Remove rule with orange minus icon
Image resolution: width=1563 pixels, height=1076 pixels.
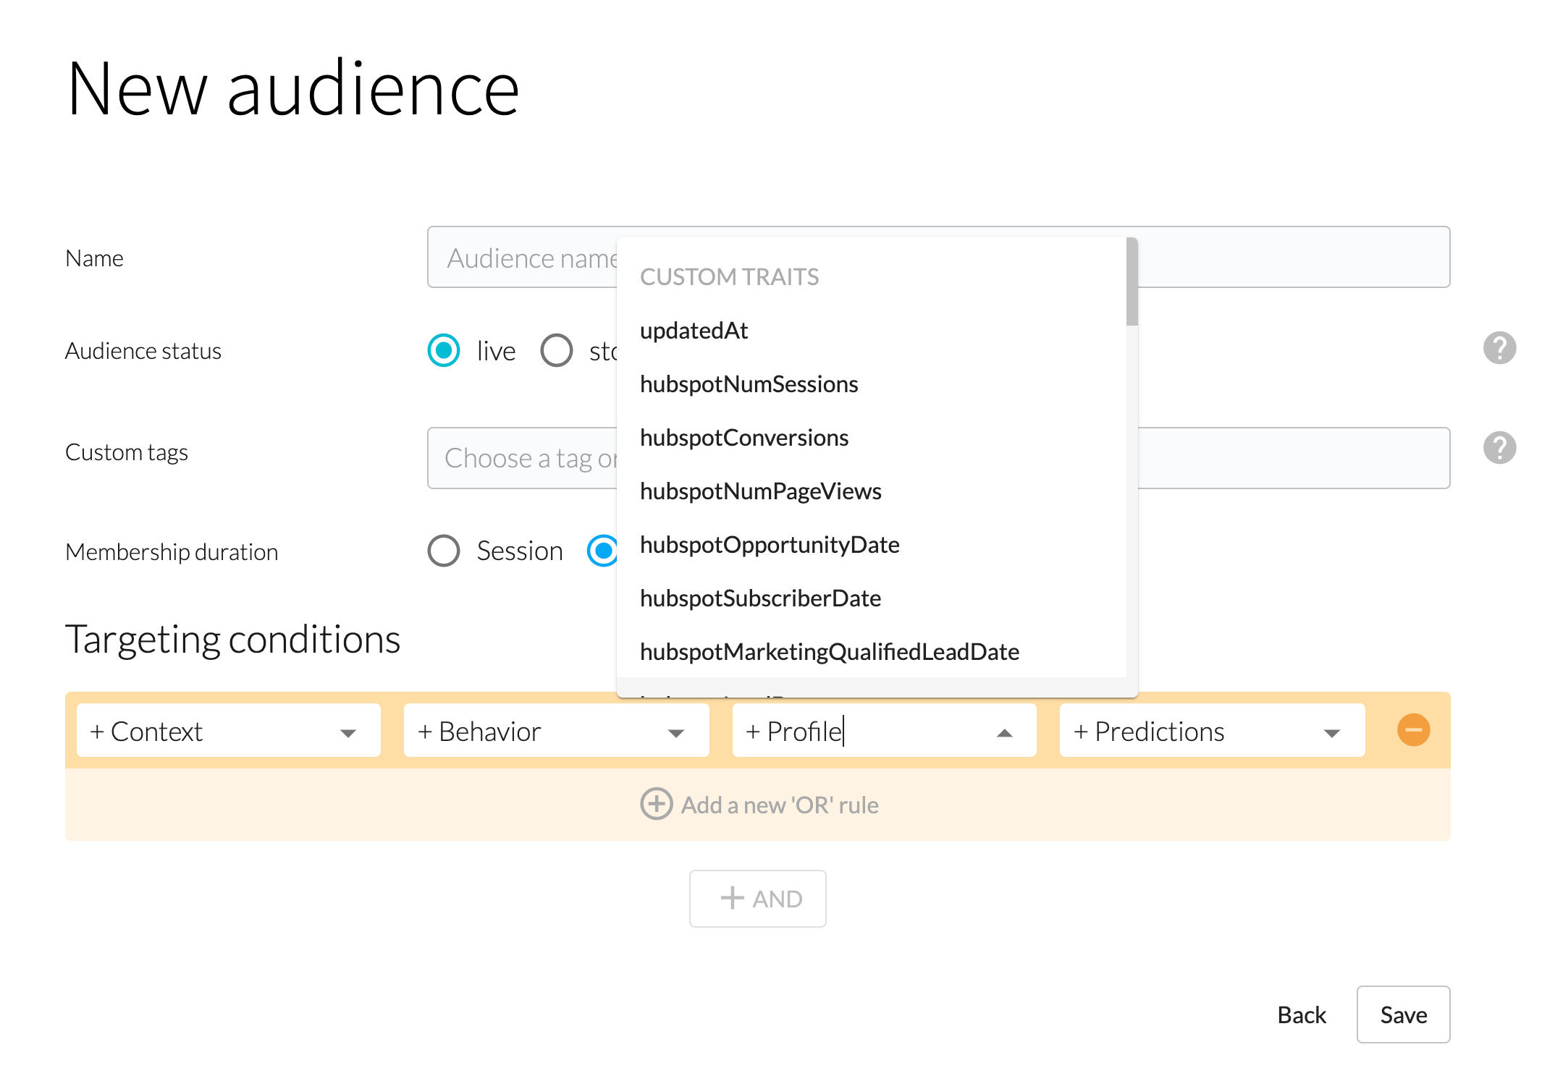[1412, 730]
